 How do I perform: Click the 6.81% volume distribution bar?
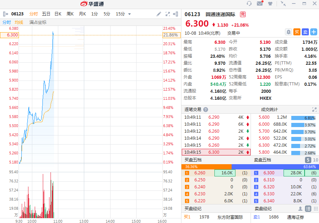[303, 118]
